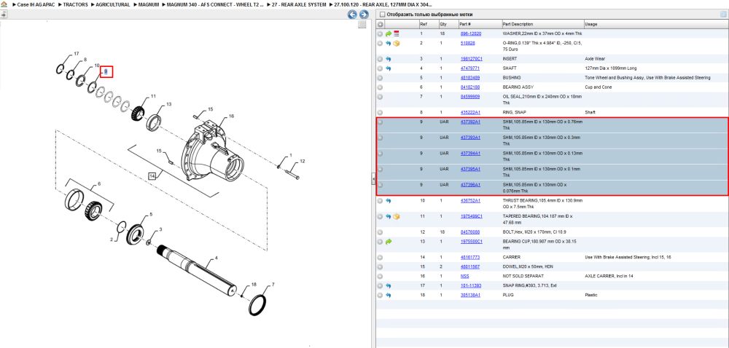This screenshot has width=729, height=348.
Task: Open 27 - REAR AXLE SYSTEM breadcrumb
Action: (x=298, y=4)
